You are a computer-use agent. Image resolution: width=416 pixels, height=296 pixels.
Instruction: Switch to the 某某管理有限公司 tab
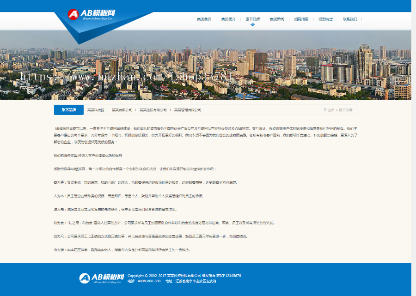(x=188, y=109)
